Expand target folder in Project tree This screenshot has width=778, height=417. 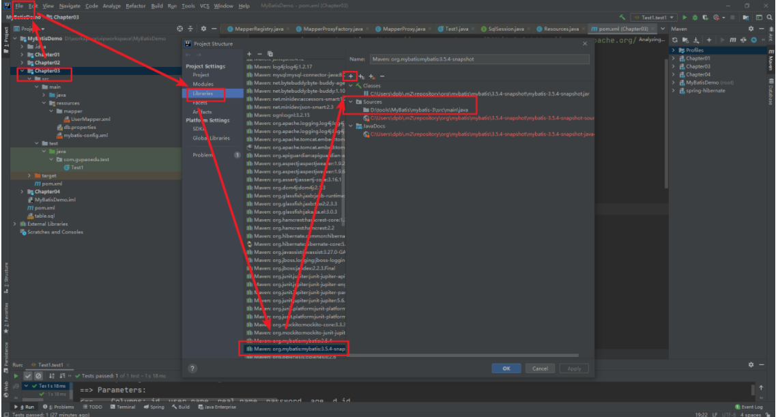(29, 175)
